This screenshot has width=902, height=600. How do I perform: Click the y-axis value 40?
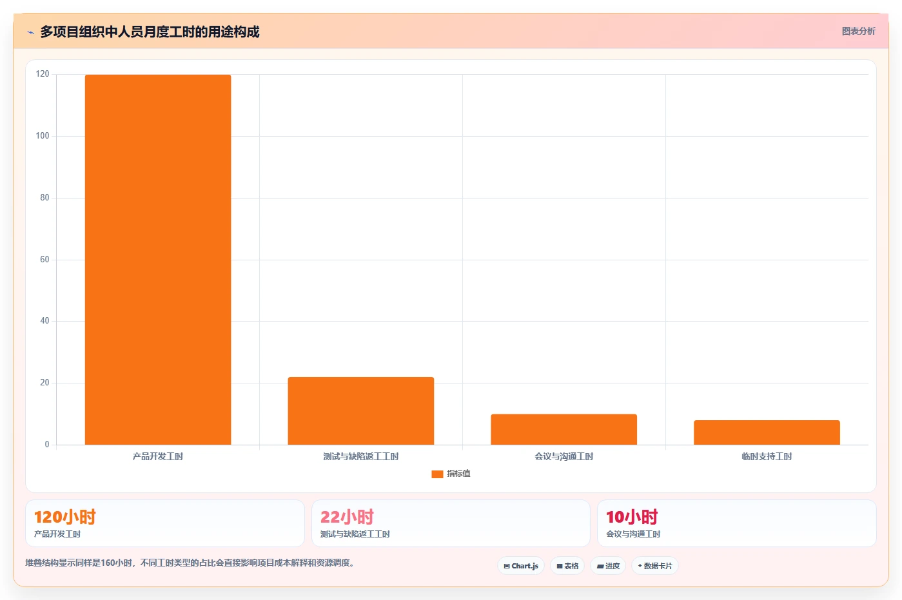(44, 321)
